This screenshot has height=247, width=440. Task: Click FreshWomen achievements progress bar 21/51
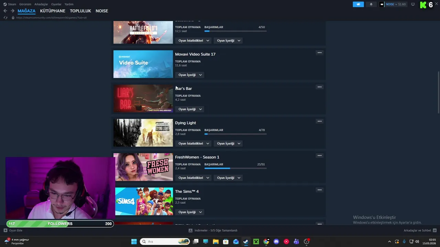click(x=235, y=168)
